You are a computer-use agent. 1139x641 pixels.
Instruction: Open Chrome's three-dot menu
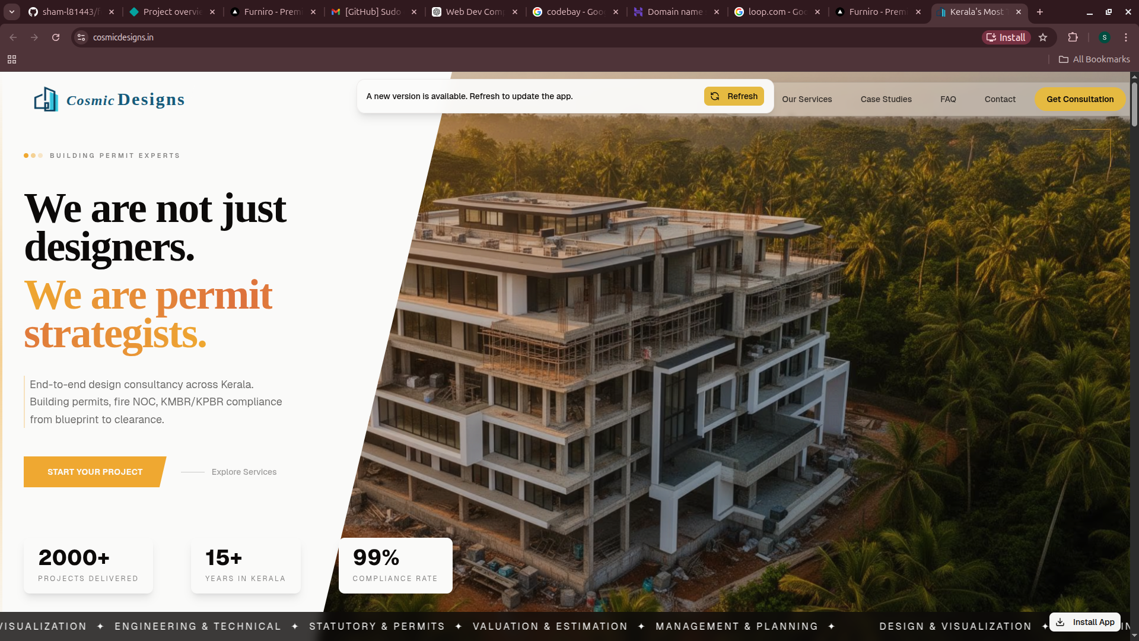click(1125, 37)
